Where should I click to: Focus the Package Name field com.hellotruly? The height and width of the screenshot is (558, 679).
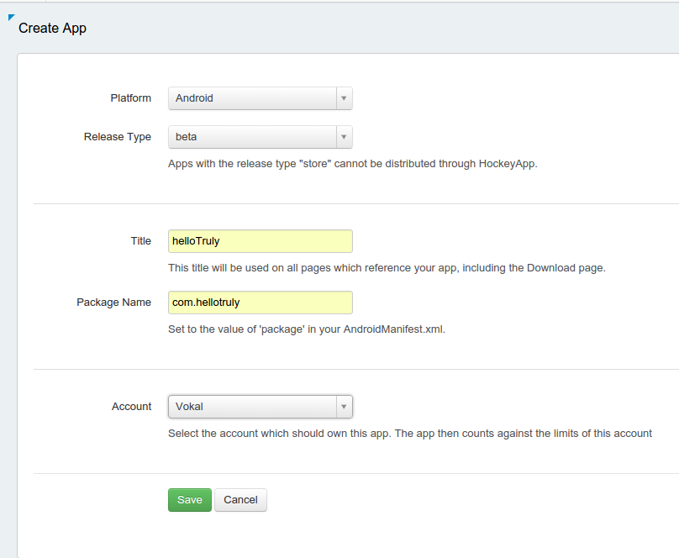261,303
